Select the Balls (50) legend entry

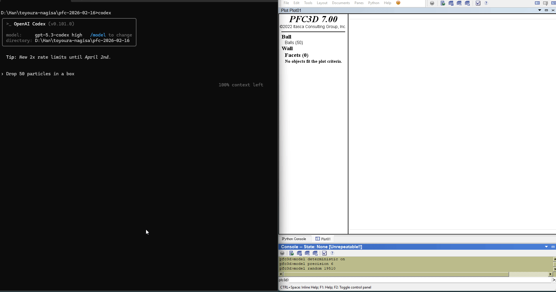point(294,43)
